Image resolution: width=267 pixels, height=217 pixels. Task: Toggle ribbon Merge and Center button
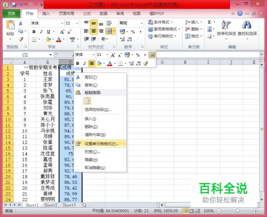109,31
